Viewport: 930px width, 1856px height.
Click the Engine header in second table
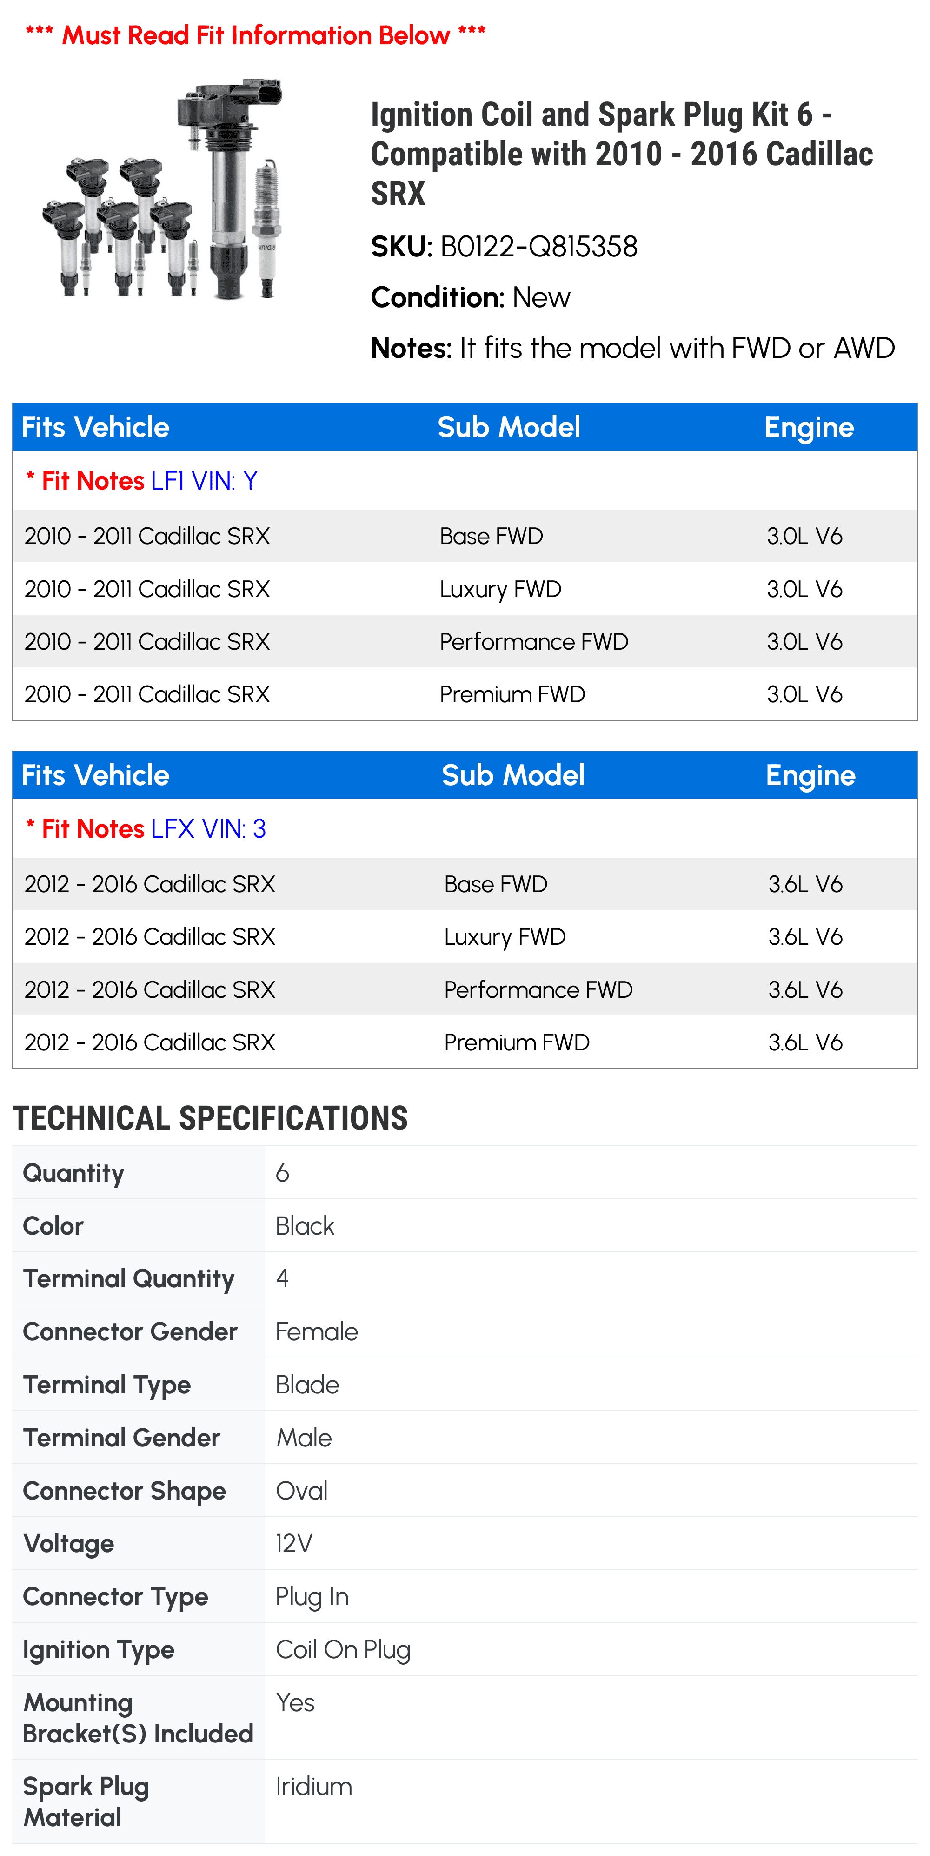click(810, 775)
